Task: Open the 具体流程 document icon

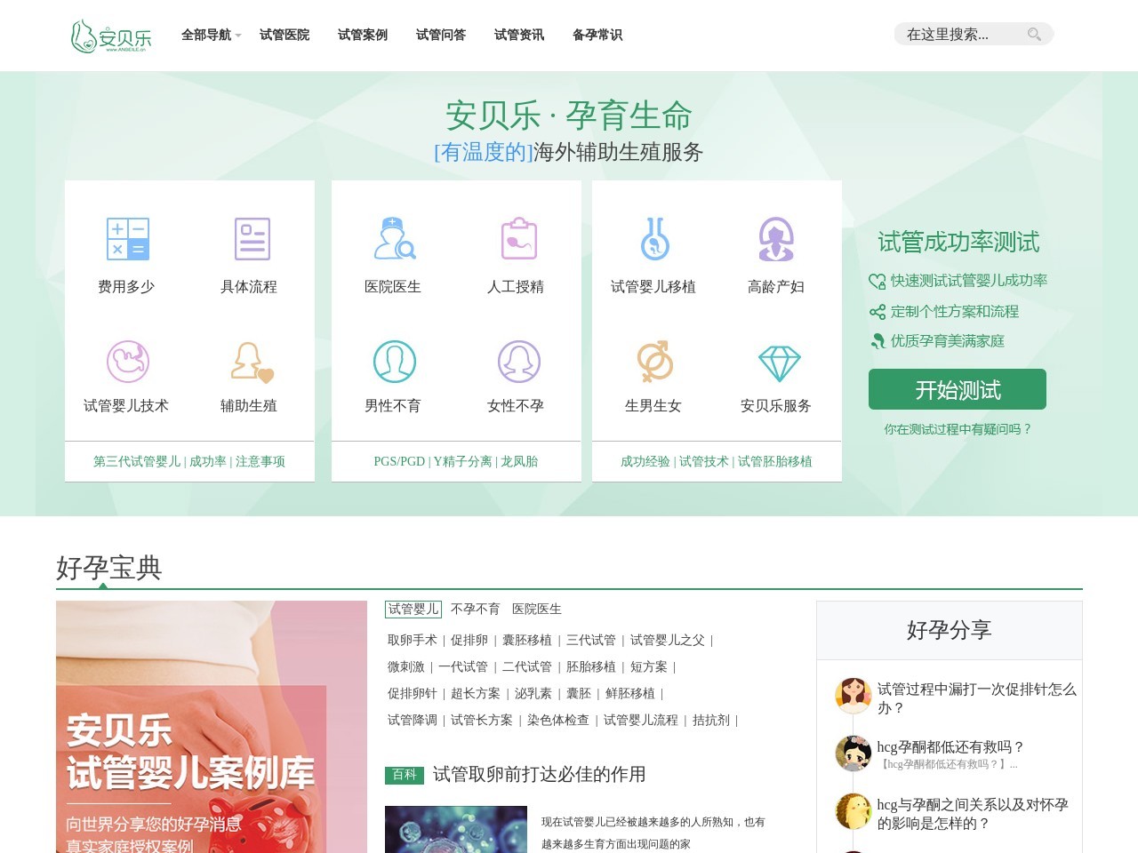Action: coord(252,239)
